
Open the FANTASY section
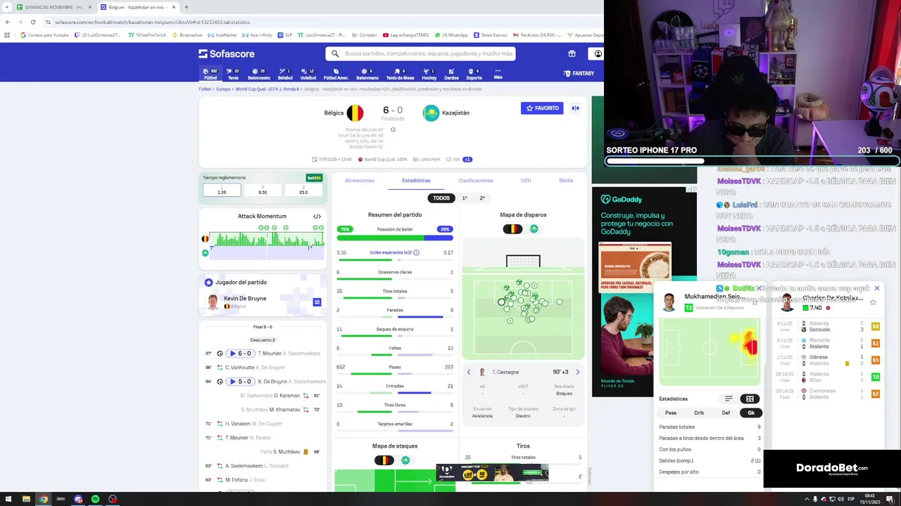click(579, 73)
